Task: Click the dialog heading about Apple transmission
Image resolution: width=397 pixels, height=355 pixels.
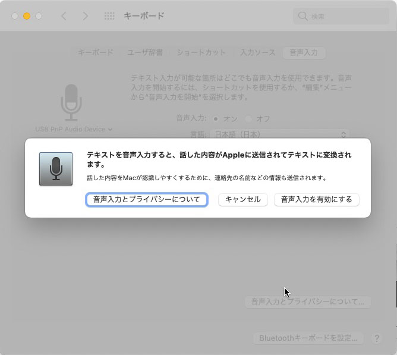Action: 219,159
